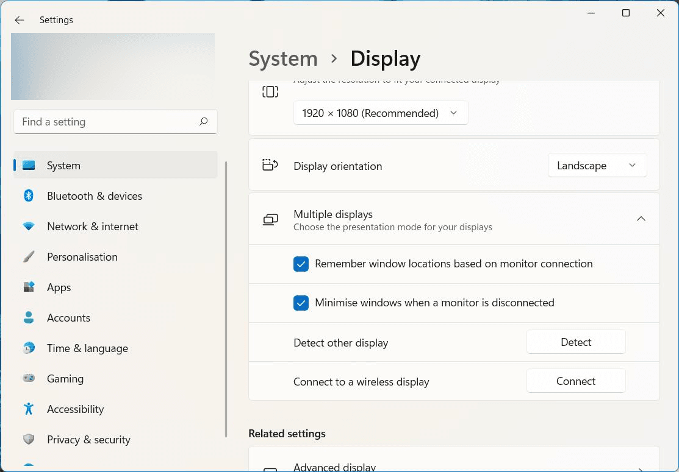
Task: Click the Accounts person icon
Action: [29, 318]
